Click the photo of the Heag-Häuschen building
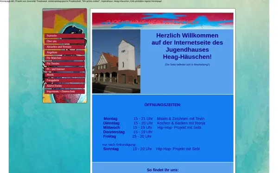 tap(116, 61)
